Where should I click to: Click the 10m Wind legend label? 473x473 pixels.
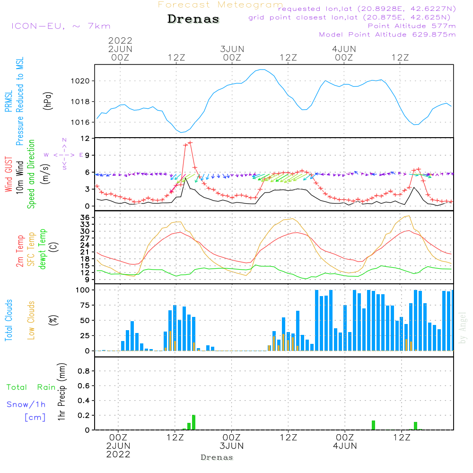coord(19,177)
